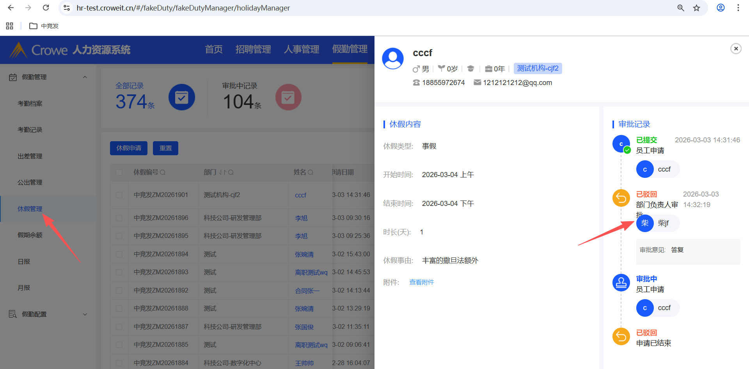The height and width of the screenshot is (369, 749).
Task: Open the 查看附件 link
Action: click(421, 282)
